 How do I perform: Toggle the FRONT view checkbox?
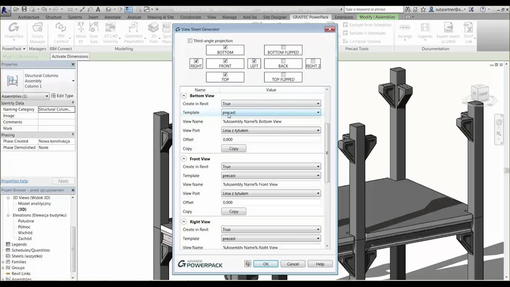tap(225, 61)
